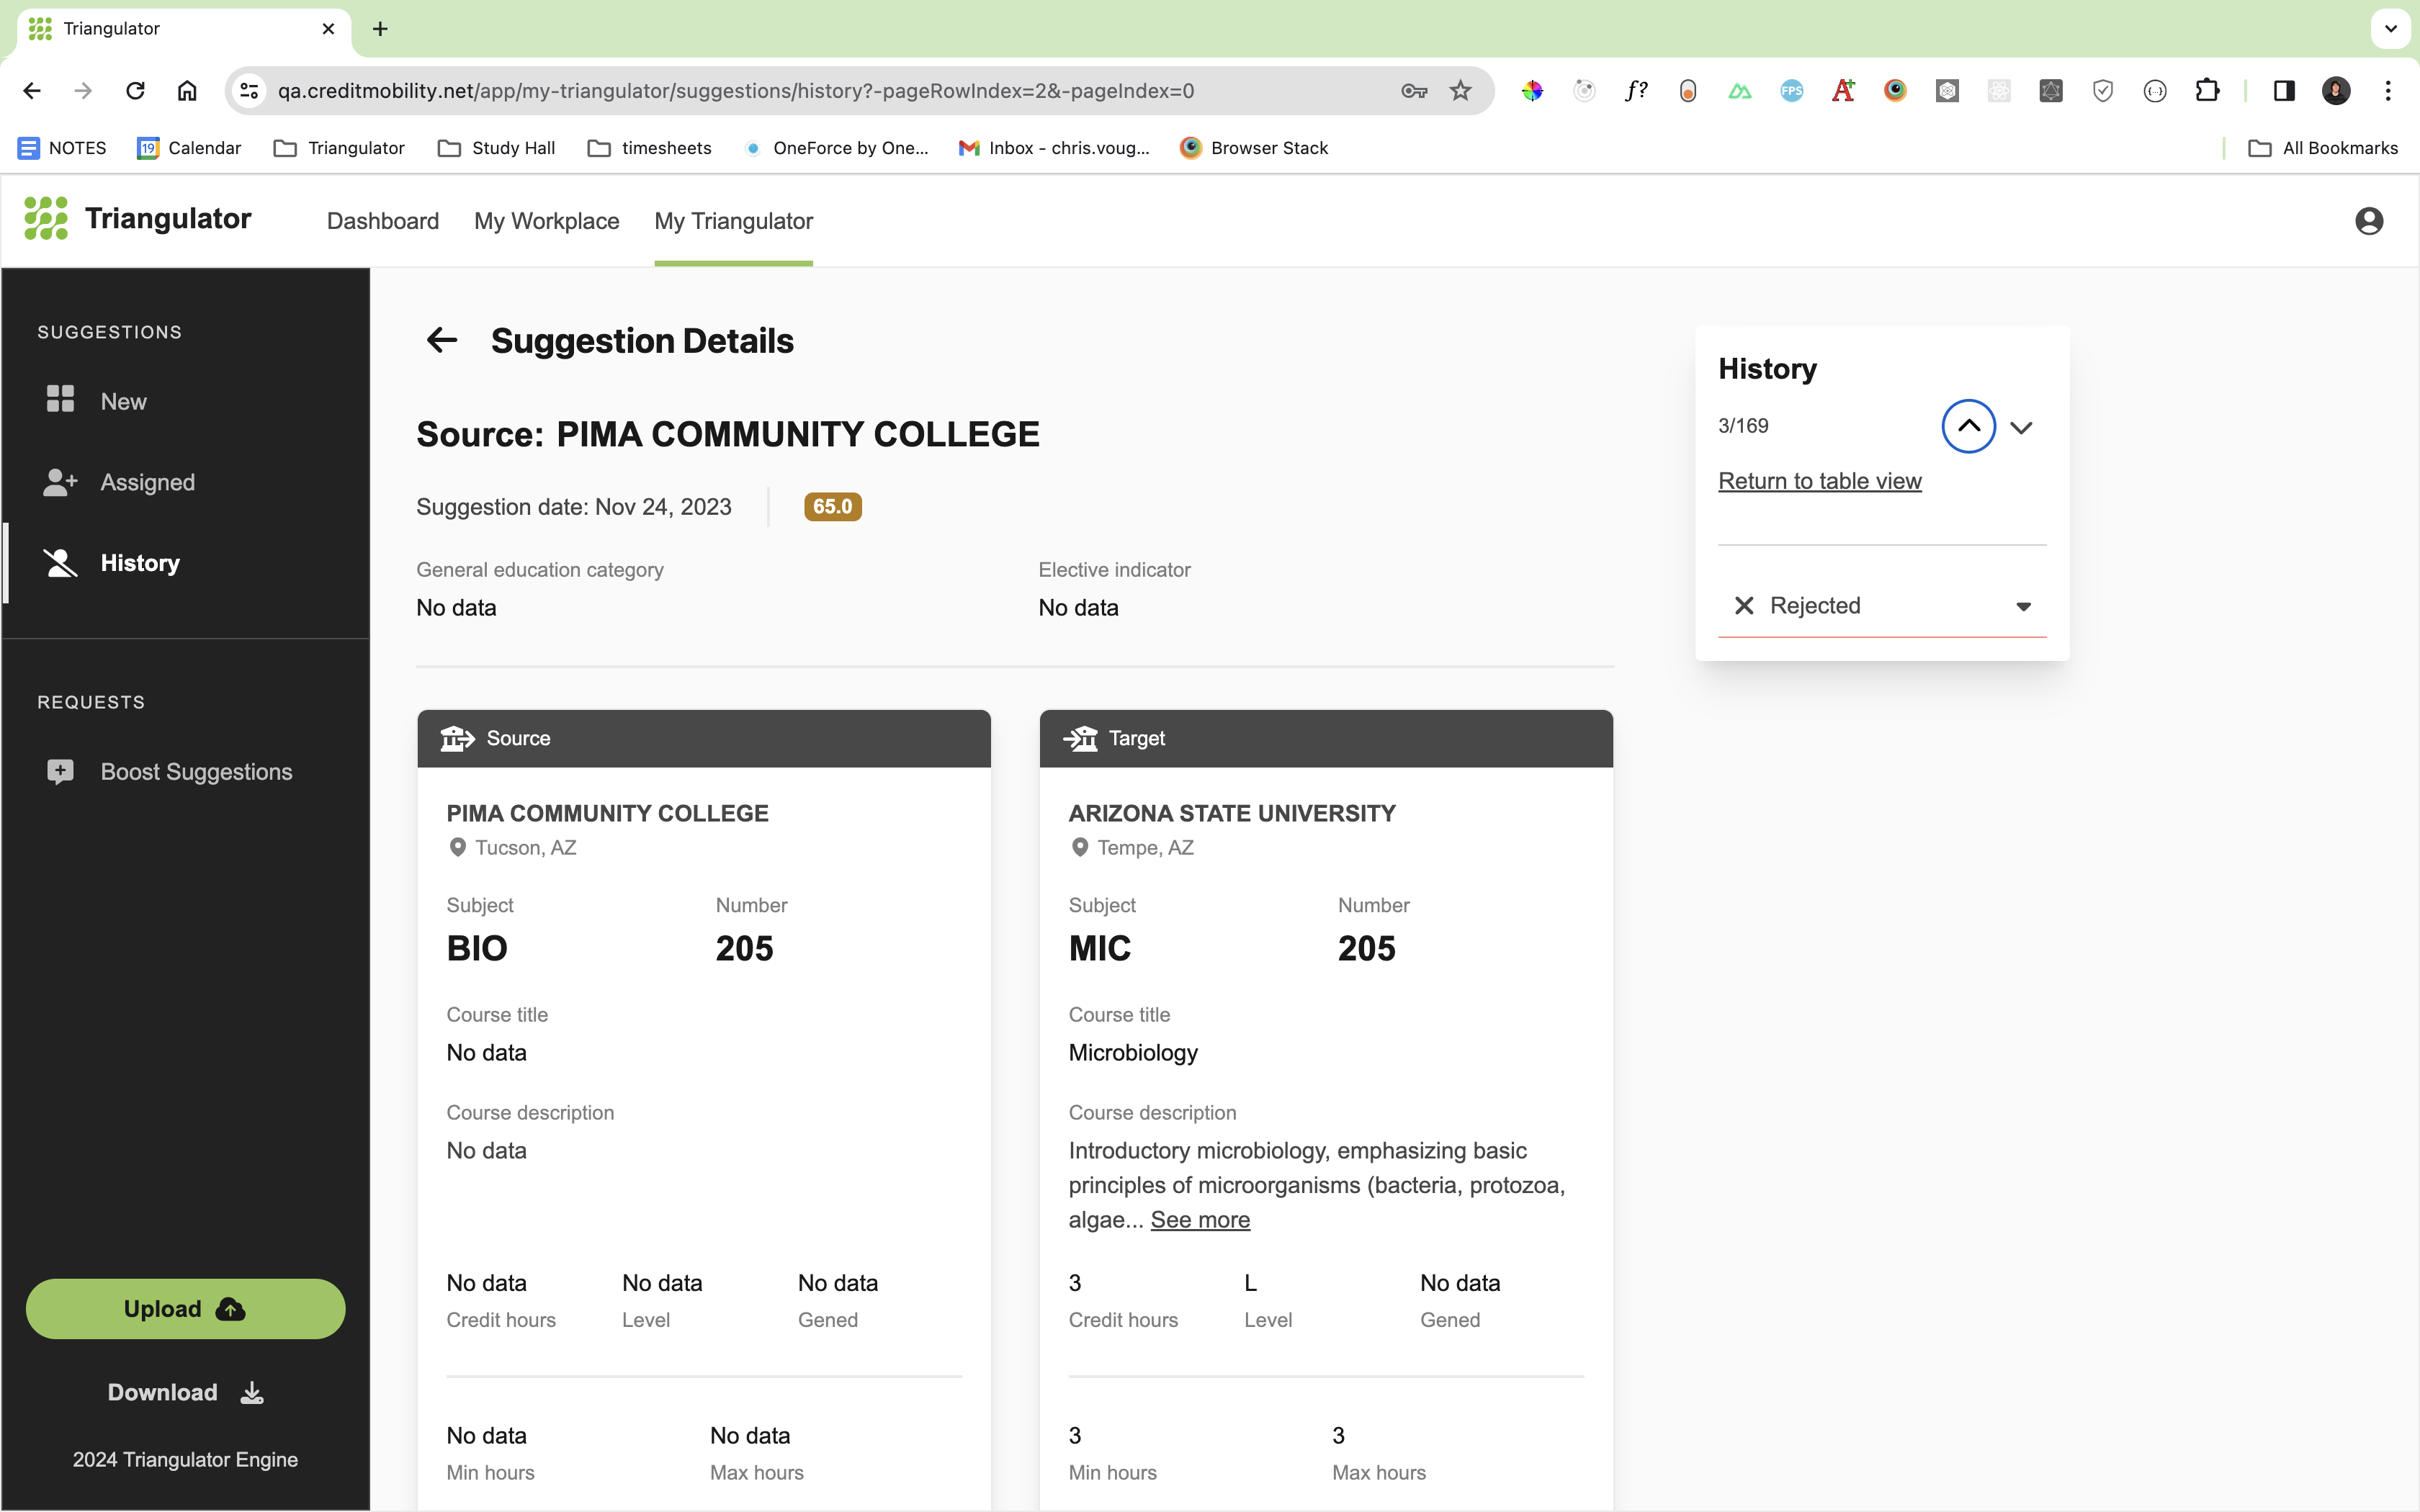Open the tab search chevron in the tab bar

pos(2391,28)
